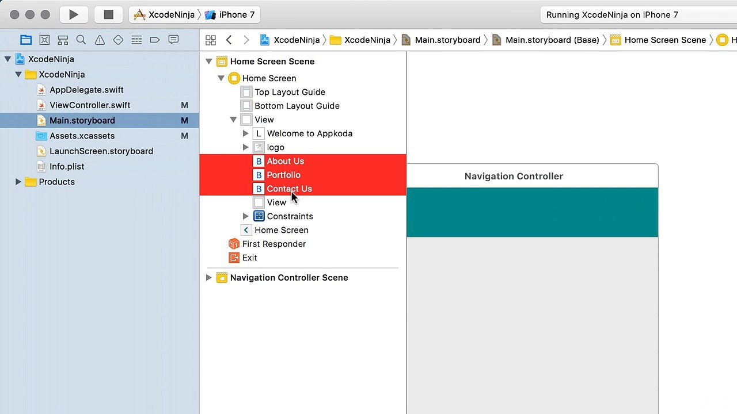Select the Exit item in outline
The width and height of the screenshot is (737, 414).
pyautogui.click(x=249, y=258)
